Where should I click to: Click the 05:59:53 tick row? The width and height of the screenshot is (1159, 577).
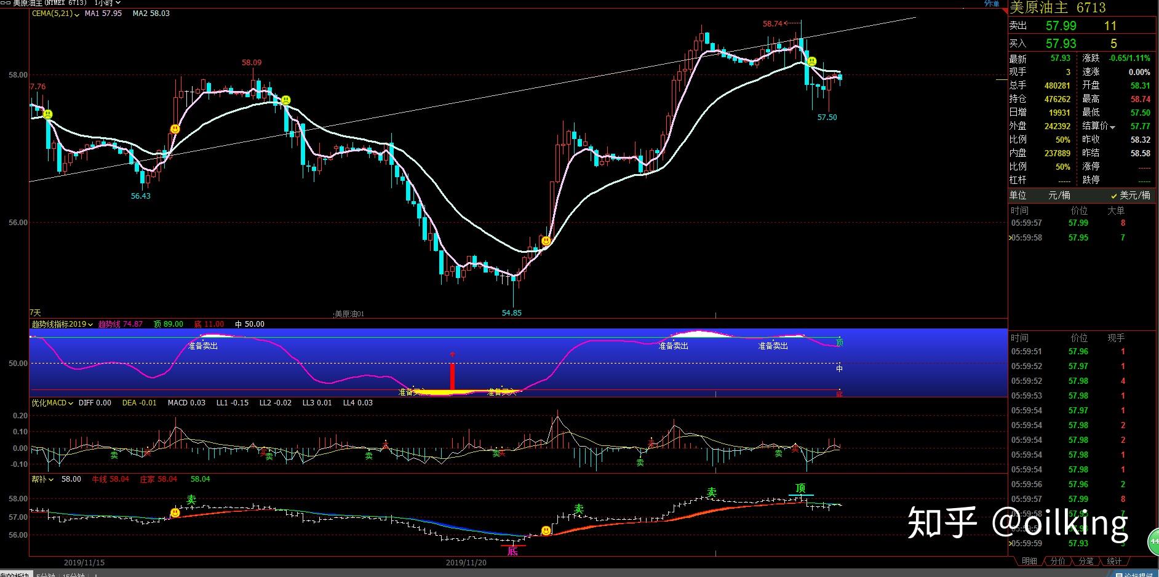pos(1081,396)
